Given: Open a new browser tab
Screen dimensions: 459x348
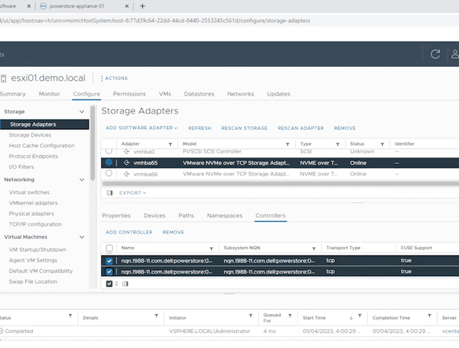Looking at the screenshot, I should click(142, 6).
